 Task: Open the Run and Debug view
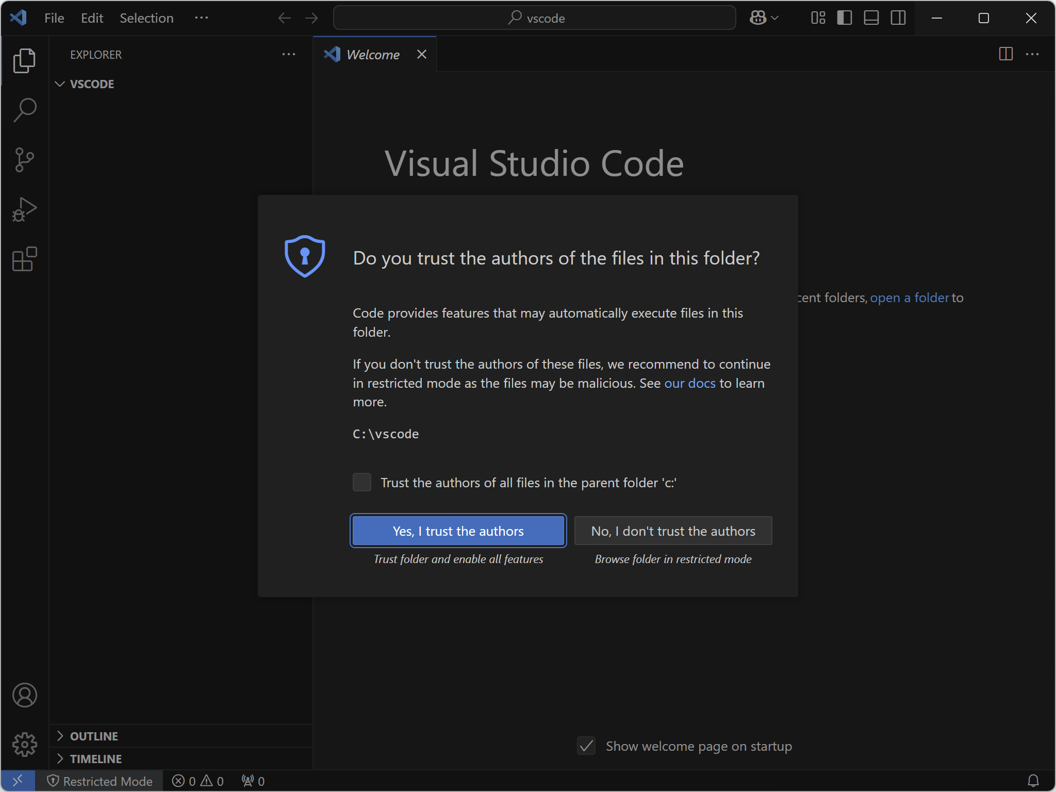[24, 209]
